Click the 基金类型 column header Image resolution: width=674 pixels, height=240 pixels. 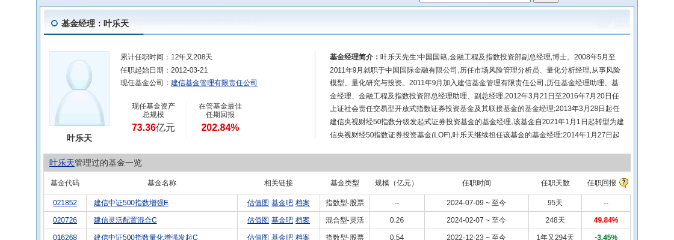click(345, 183)
